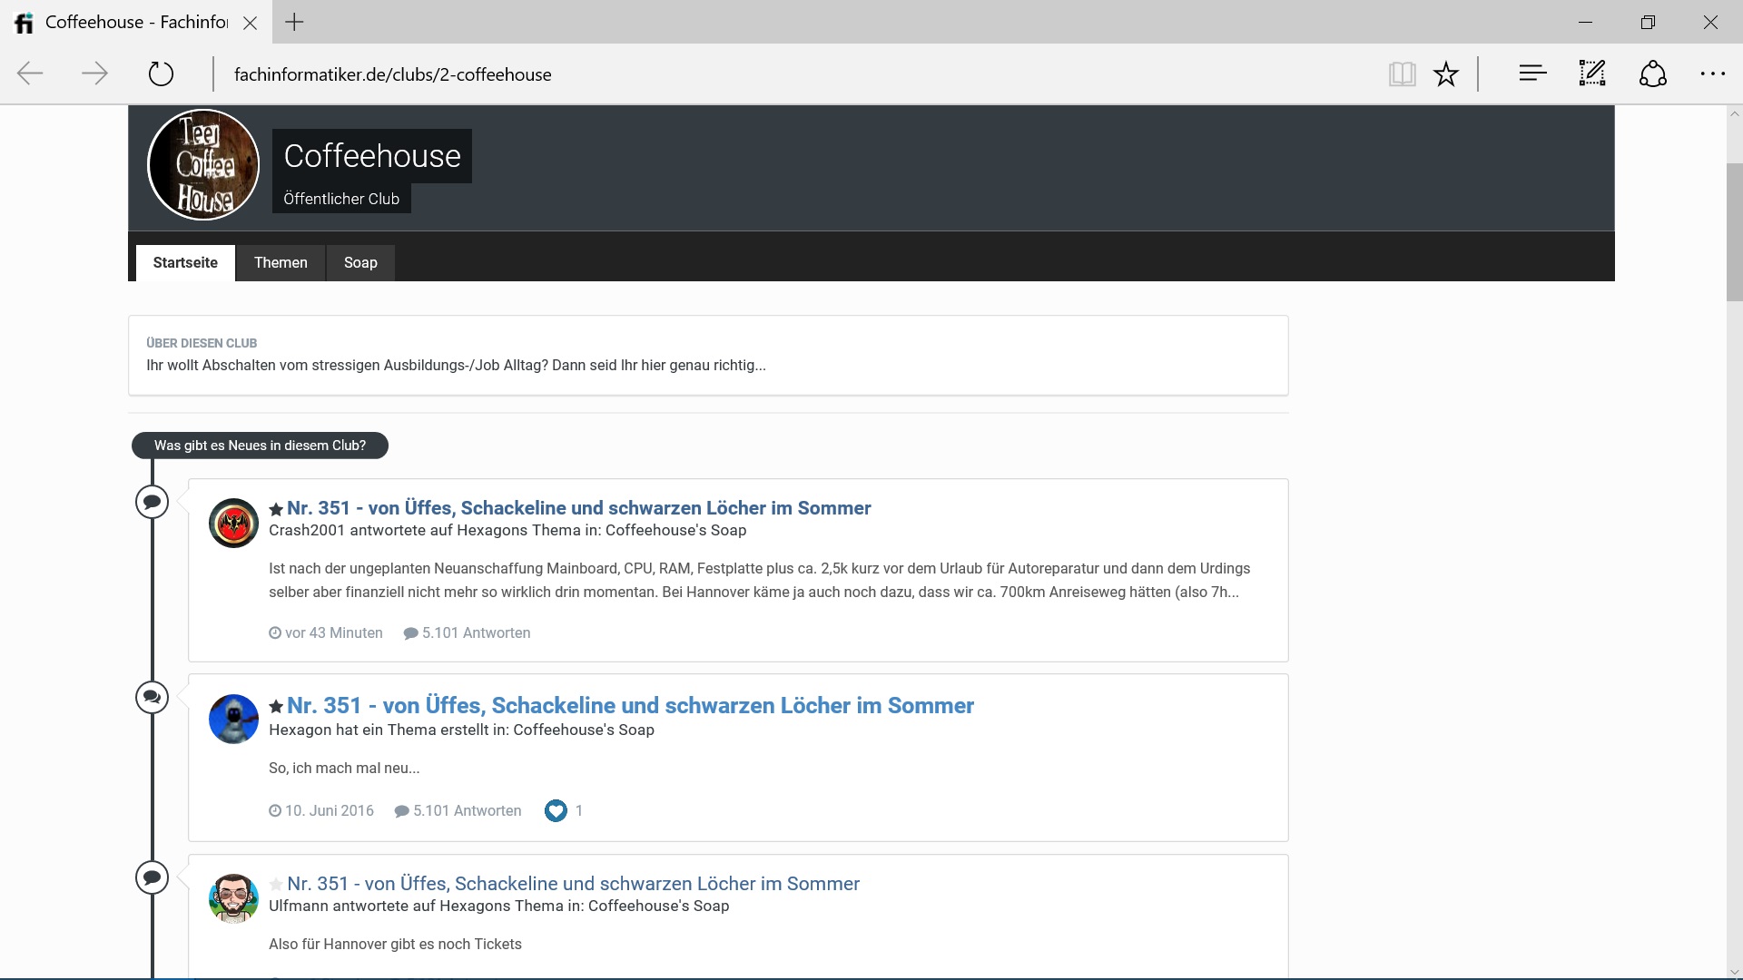Click the Coffeehouse club logo image
Screen dimensions: 1743x980
pyautogui.click(x=203, y=164)
